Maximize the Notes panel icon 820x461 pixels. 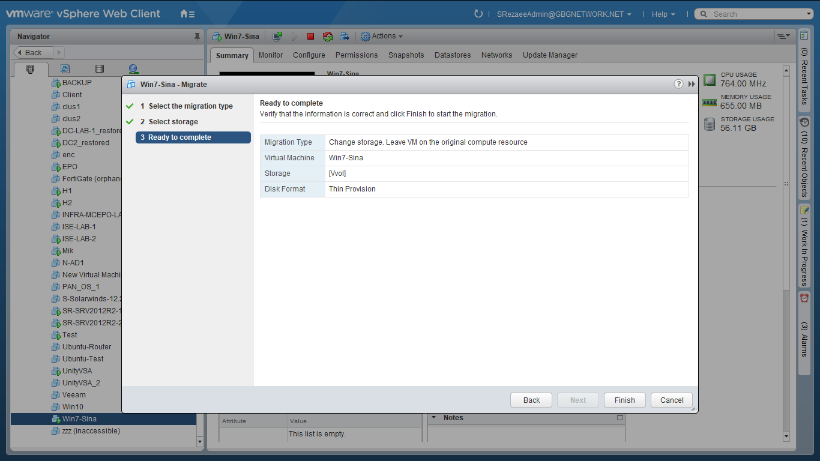pos(620,418)
